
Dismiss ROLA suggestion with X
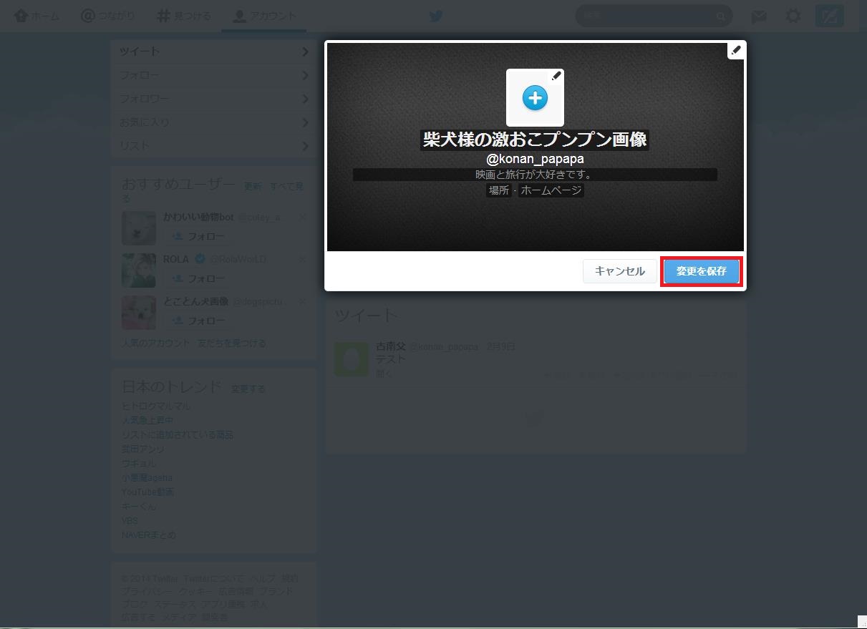tap(302, 259)
